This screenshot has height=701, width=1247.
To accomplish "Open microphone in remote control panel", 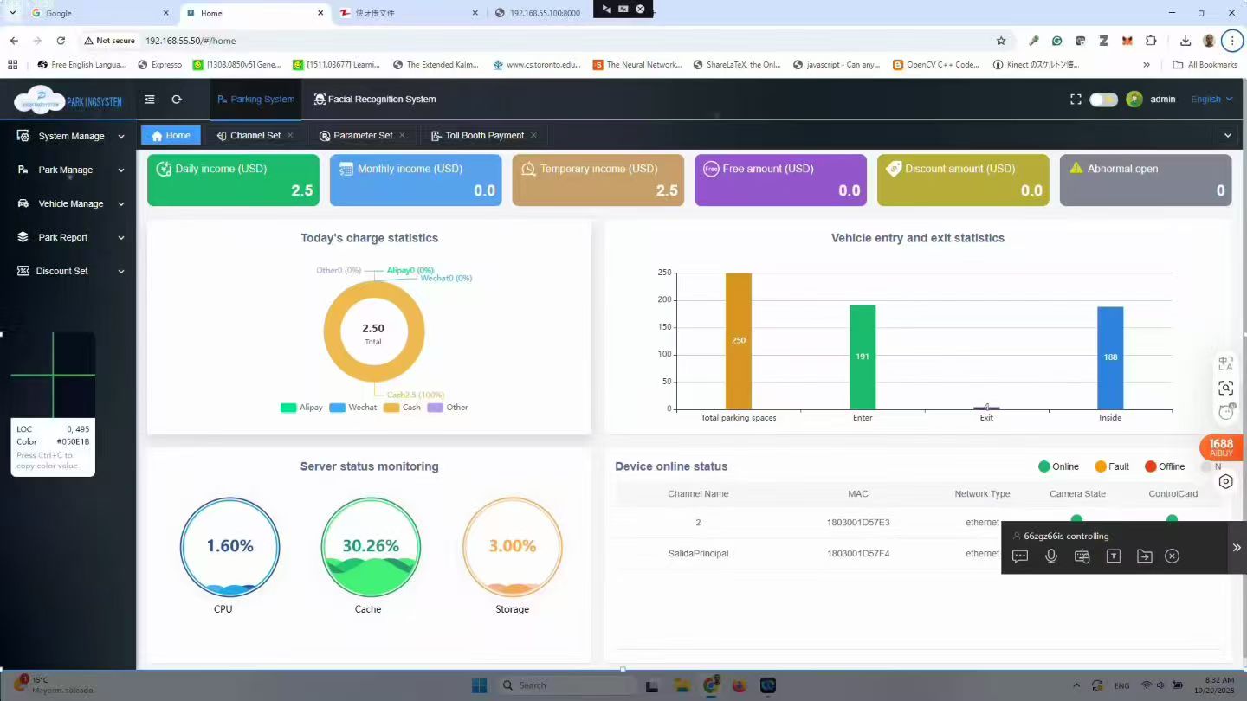I will [x=1051, y=556].
